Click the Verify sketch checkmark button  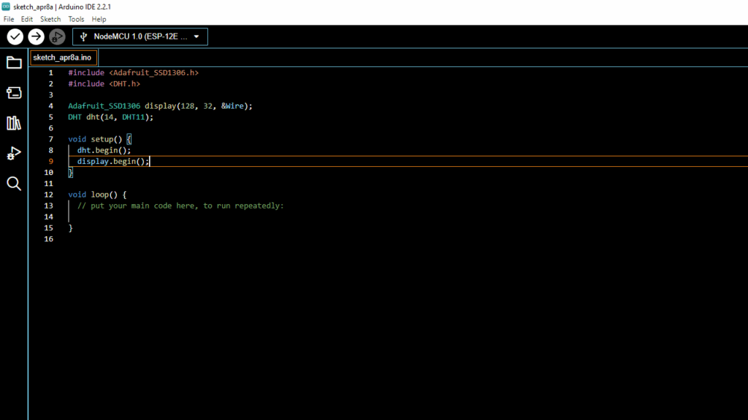click(x=15, y=36)
